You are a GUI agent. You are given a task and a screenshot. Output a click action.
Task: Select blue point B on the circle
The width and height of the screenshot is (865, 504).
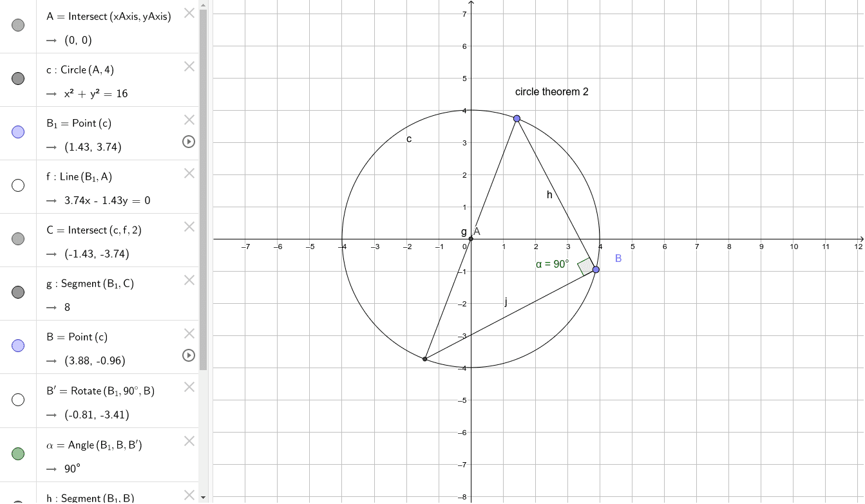coord(596,269)
